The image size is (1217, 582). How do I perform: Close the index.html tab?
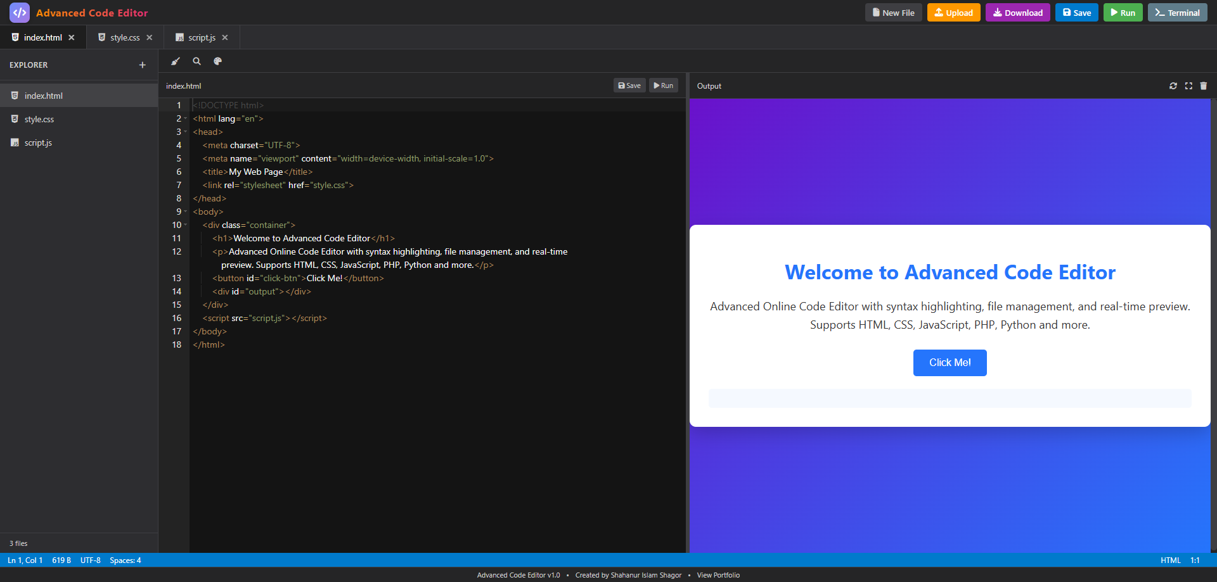click(72, 37)
